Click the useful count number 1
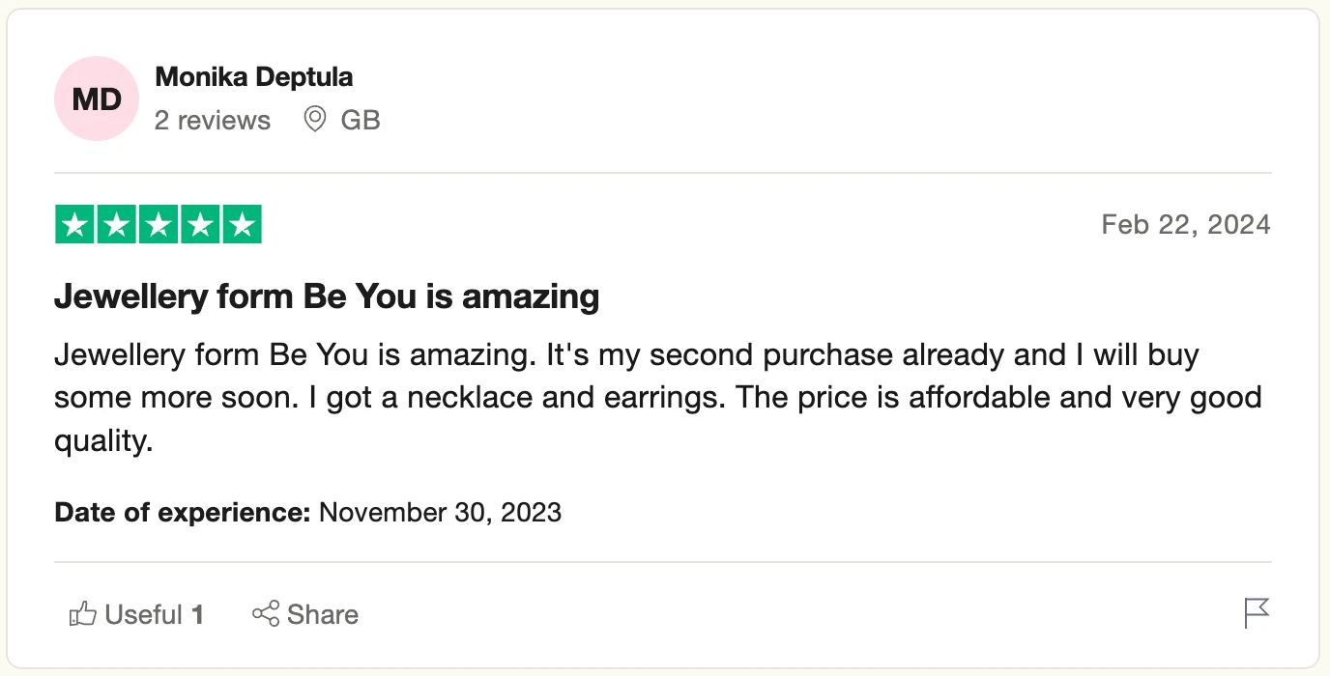Viewport: 1330px width, 676px height. [197, 614]
